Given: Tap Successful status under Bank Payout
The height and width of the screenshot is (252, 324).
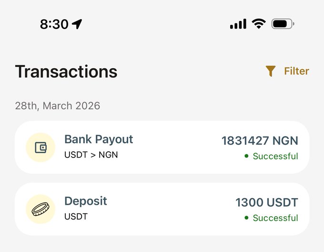Looking at the screenshot, I should point(275,156).
